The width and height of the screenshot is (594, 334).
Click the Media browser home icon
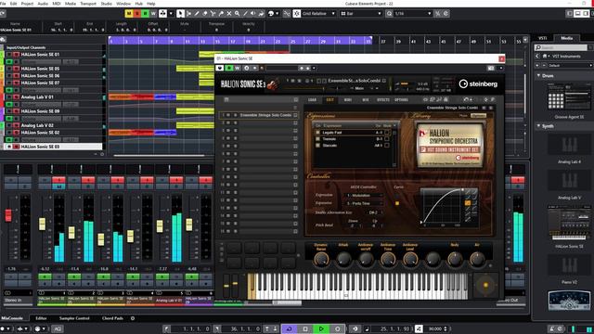tap(545, 56)
